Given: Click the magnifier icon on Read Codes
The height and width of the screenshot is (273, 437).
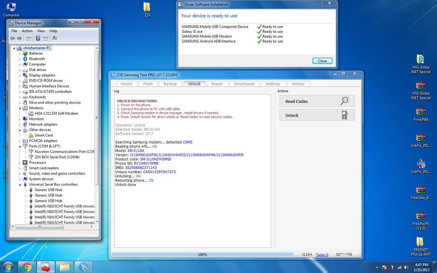Looking at the screenshot, I should pos(345,101).
